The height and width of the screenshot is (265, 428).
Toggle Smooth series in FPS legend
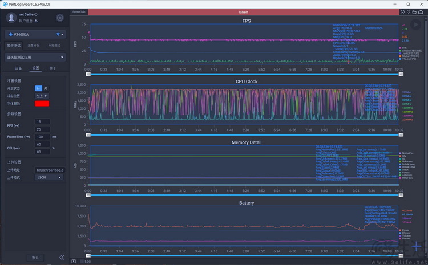410,51
